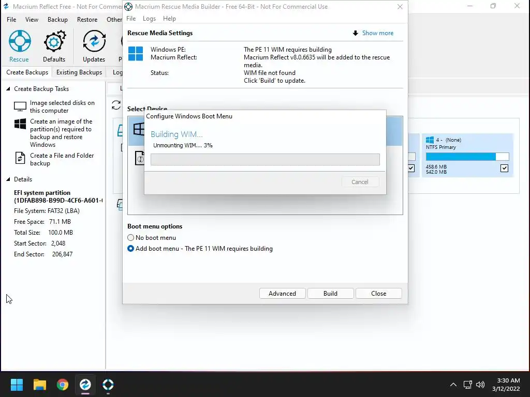Switch to the Create Backups tab

(27, 72)
